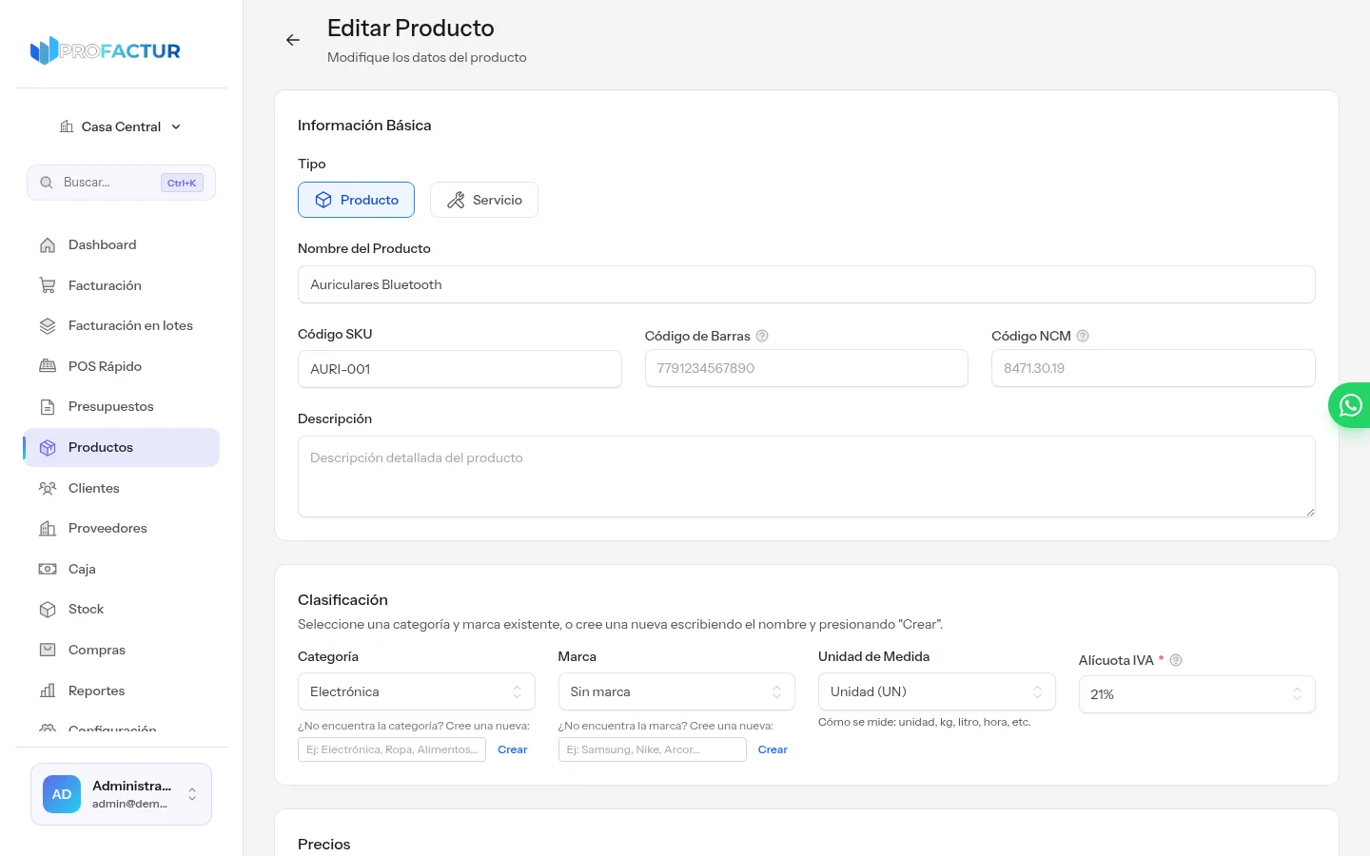The image size is (1370, 856).
Task: Expand the Casa Central branch selector
Action: (121, 126)
